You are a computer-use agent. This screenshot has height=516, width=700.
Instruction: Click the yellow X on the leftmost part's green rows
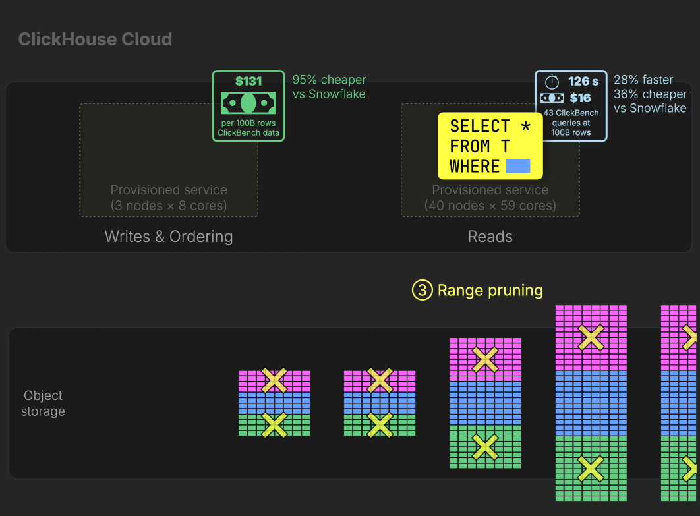click(274, 424)
